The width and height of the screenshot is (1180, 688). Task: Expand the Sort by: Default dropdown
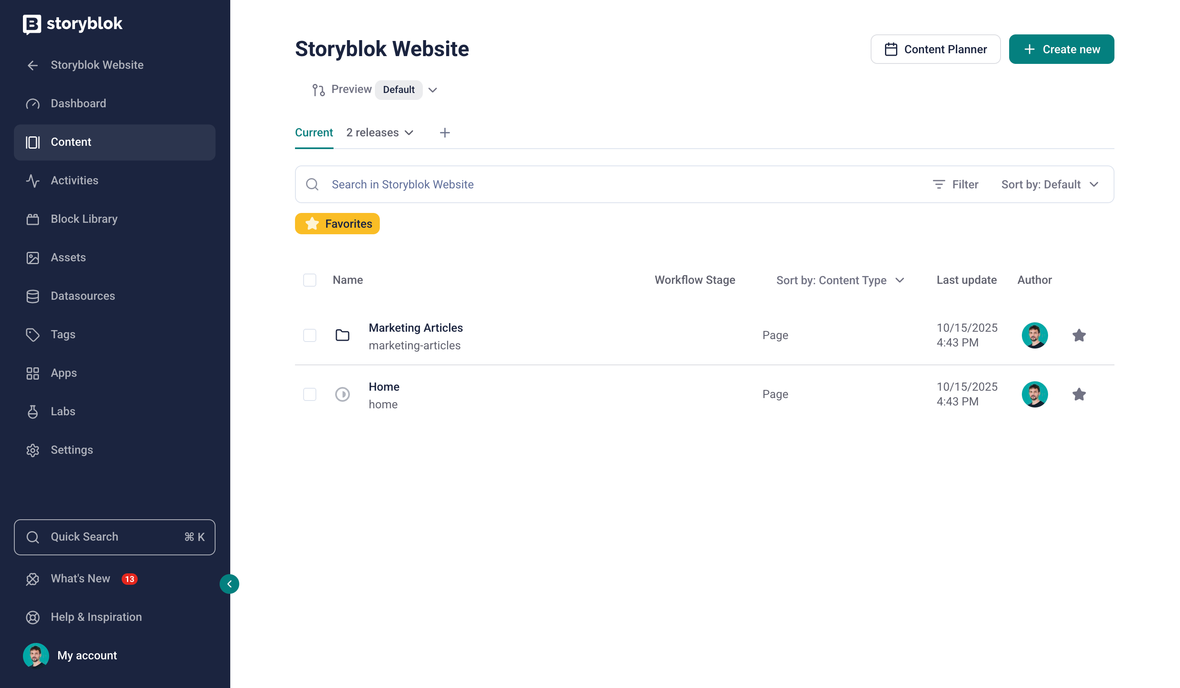click(1049, 184)
